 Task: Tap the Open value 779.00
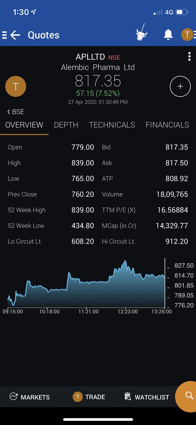click(x=83, y=147)
